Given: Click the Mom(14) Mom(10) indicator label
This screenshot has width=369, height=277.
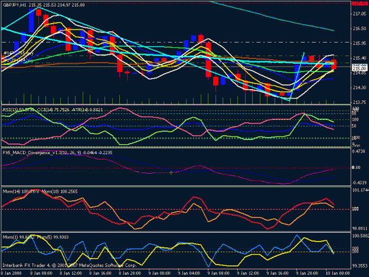Looking at the screenshot, I should (40, 191).
